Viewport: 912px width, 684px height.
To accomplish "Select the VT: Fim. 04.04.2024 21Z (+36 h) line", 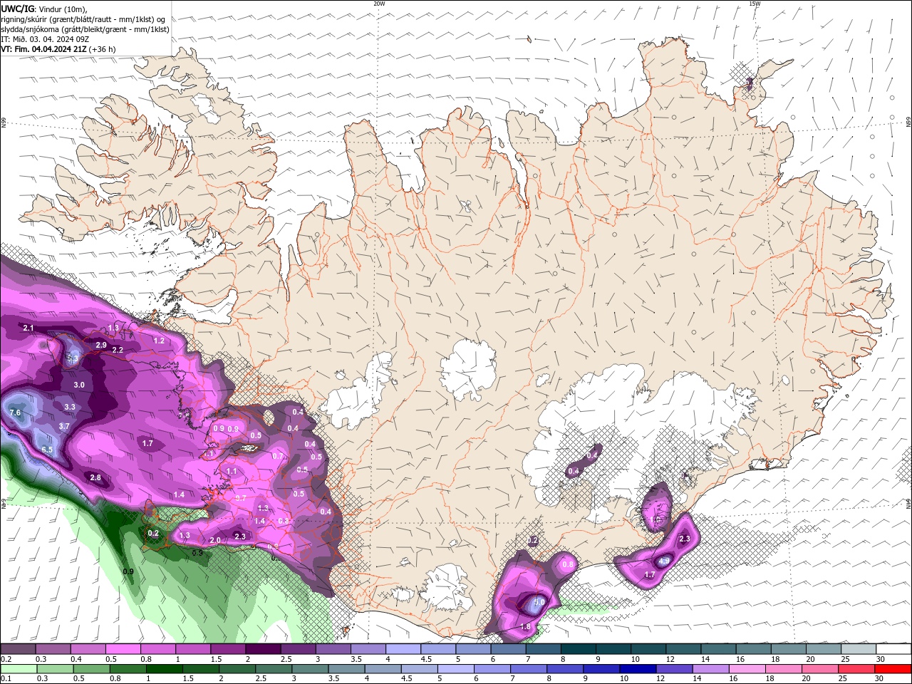I will pyautogui.click(x=58, y=49).
